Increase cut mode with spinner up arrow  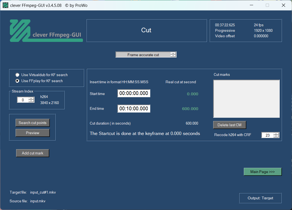(173, 53)
